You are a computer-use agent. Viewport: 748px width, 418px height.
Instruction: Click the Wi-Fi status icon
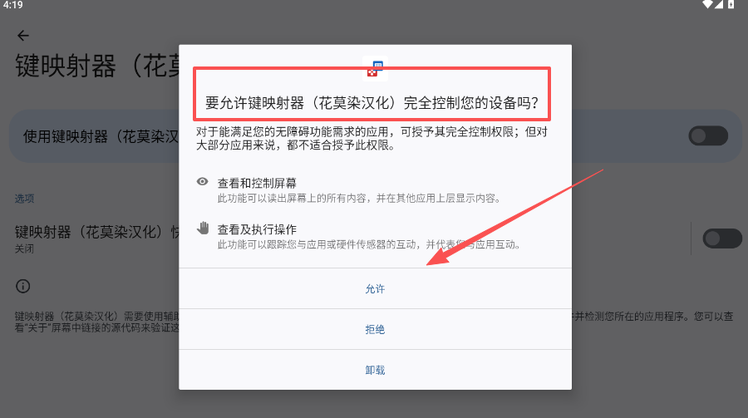[707, 5]
